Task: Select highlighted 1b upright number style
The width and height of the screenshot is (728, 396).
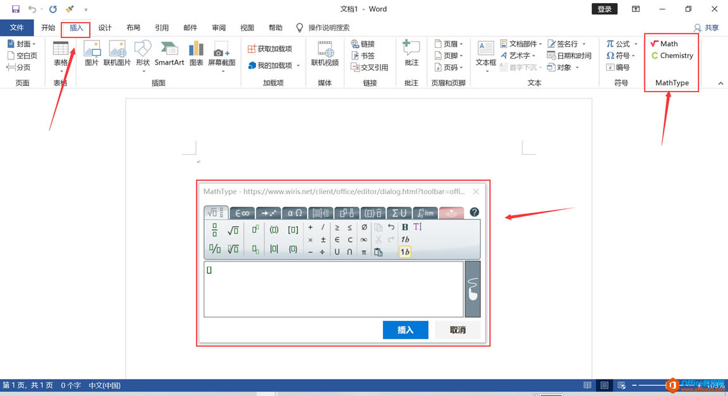Action: pyautogui.click(x=405, y=252)
